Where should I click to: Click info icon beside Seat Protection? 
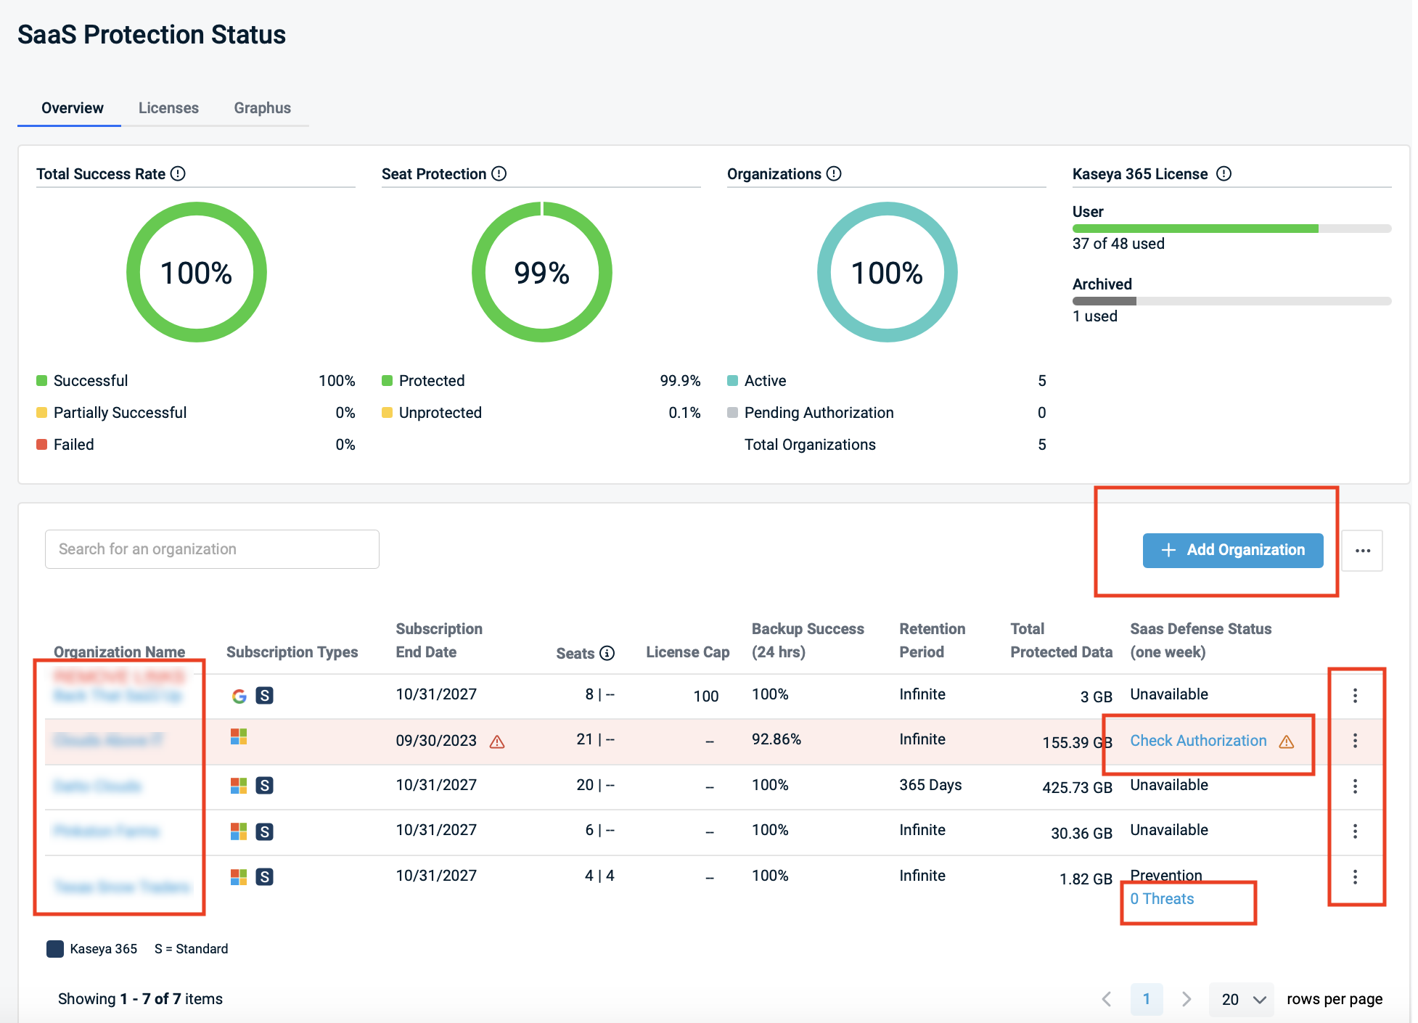point(499,173)
